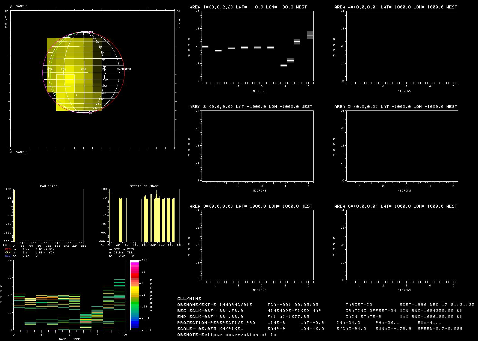Click inside the empty AREA 3 plot
Viewport: 478px width, 341px height.
[x=257, y=245]
